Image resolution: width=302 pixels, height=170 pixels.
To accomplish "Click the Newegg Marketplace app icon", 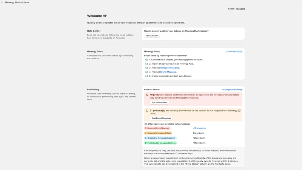I will [x=2, y=3].
